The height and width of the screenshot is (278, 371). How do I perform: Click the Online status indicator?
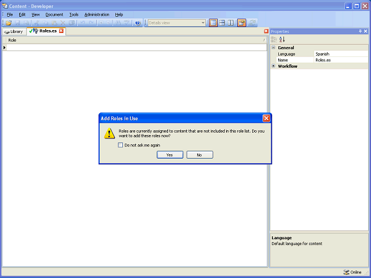tap(352, 272)
